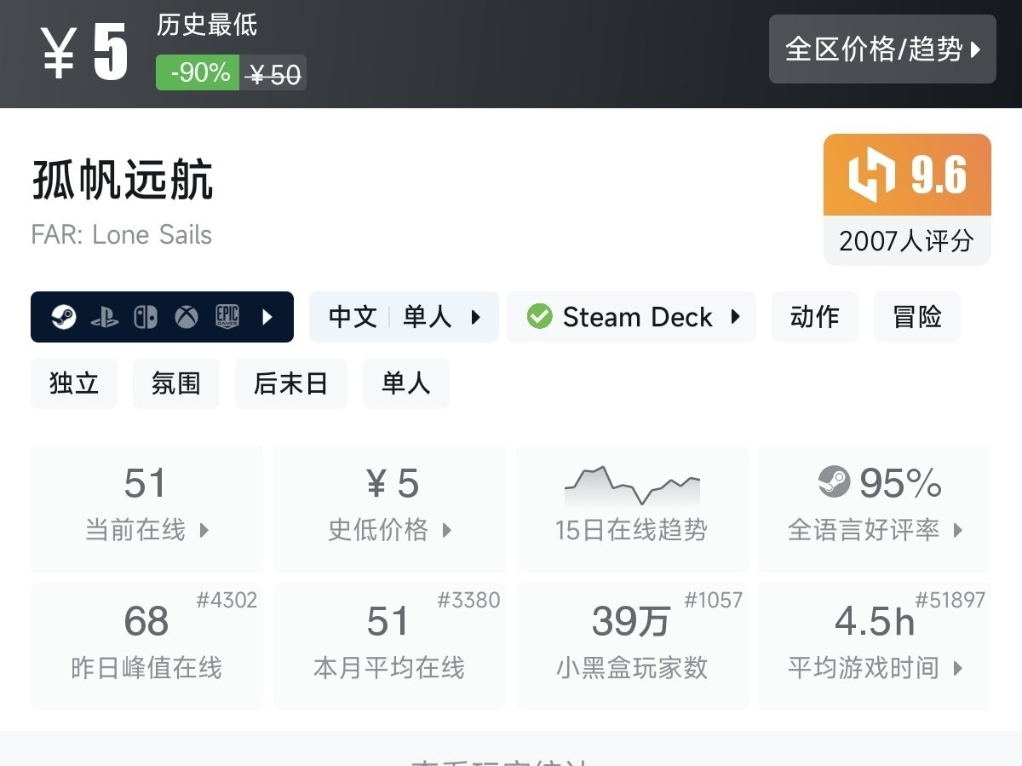
Task: Select the 冒险 tag
Action: 916,316
